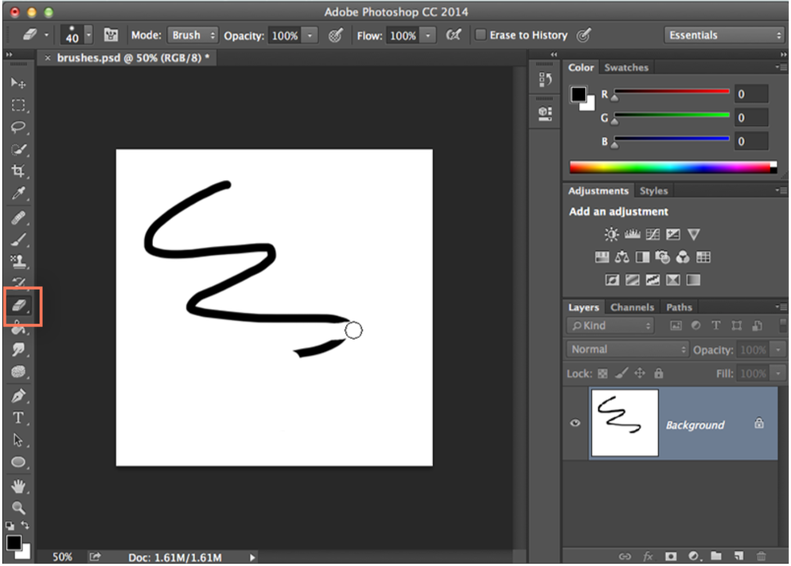Click the Create a new layer button
The height and width of the screenshot is (566, 791).
coord(739,554)
